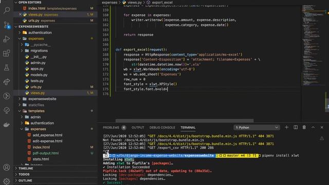Collapse the EXPENSESWEBSITE root folder
Screen dimensions: 329x185
click(x=16, y=27)
